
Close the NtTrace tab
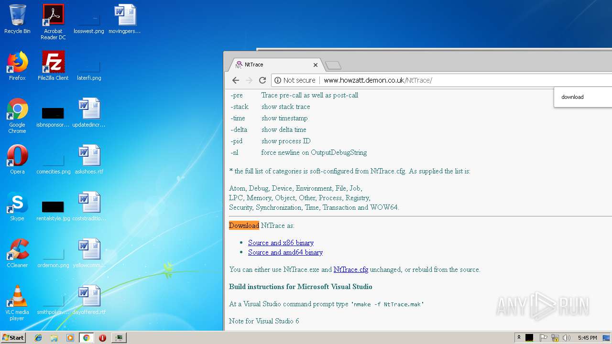pyautogui.click(x=316, y=65)
